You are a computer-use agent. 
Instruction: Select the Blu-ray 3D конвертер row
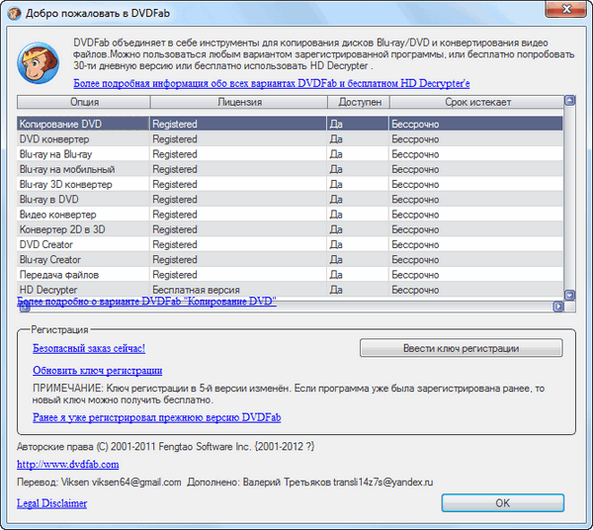click(x=83, y=184)
